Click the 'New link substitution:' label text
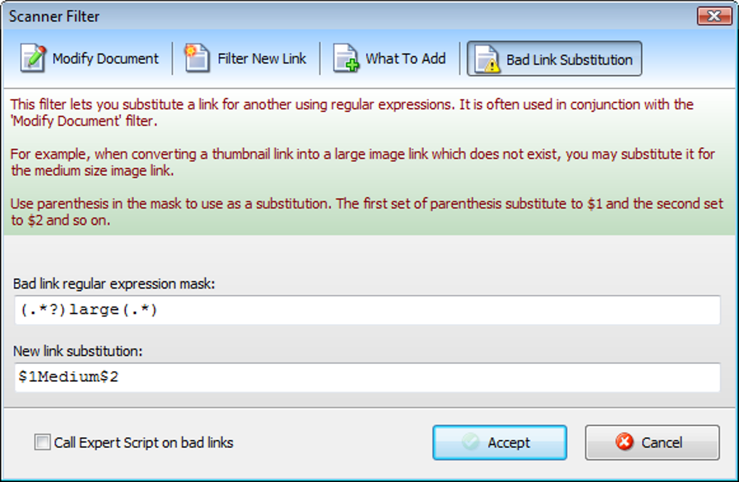Screen dimensions: 739x482 (x=78, y=352)
